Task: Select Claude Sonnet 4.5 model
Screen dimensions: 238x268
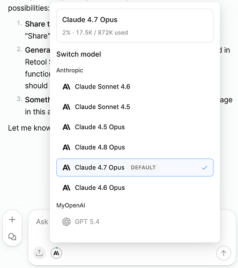Action: (135, 107)
